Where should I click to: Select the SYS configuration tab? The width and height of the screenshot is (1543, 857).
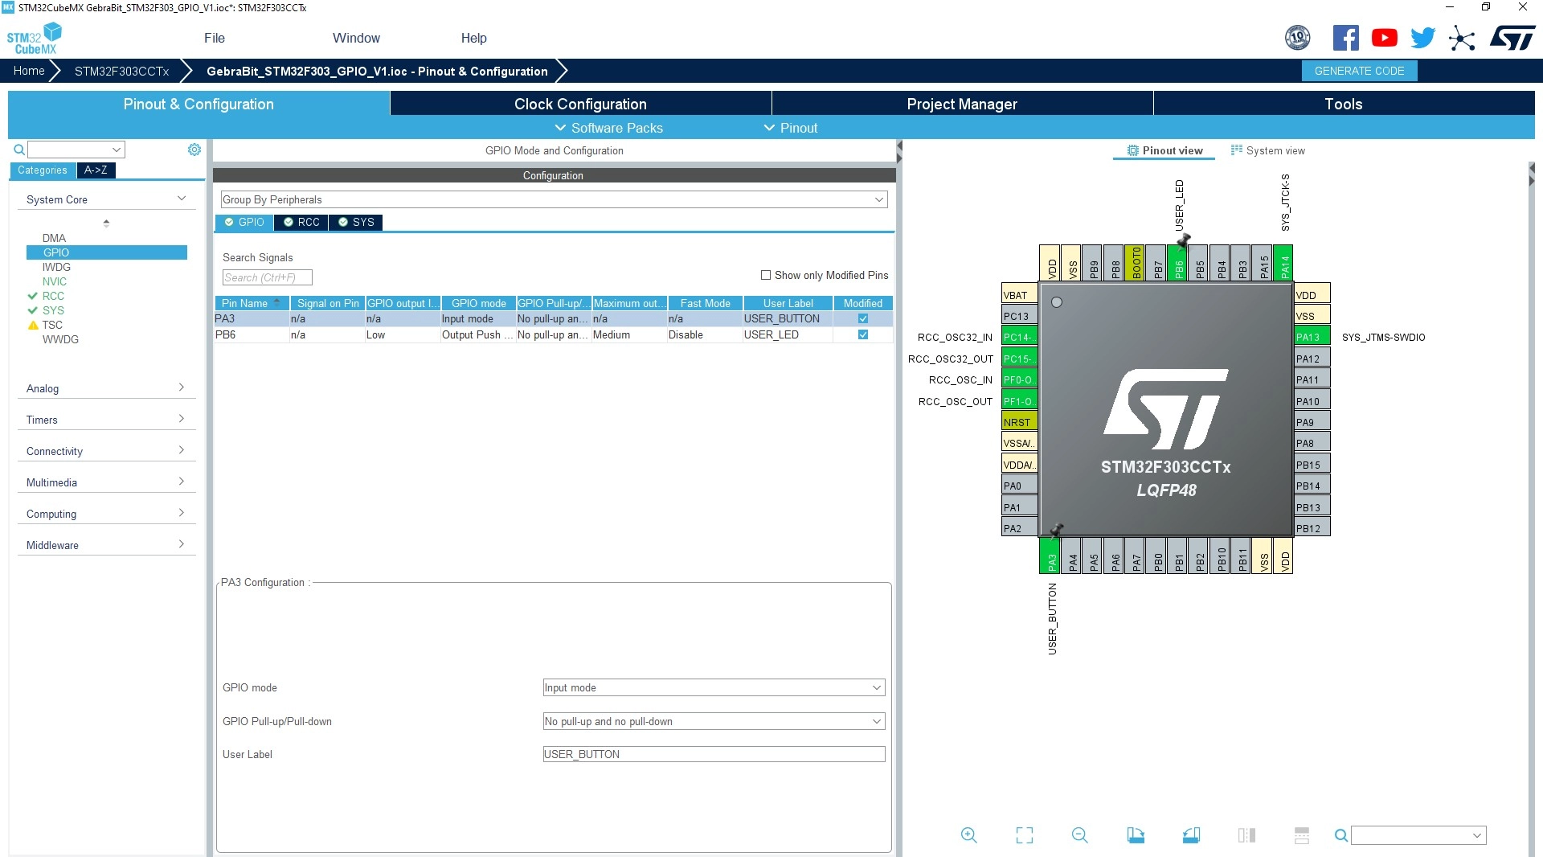pyautogui.click(x=356, y=222)
